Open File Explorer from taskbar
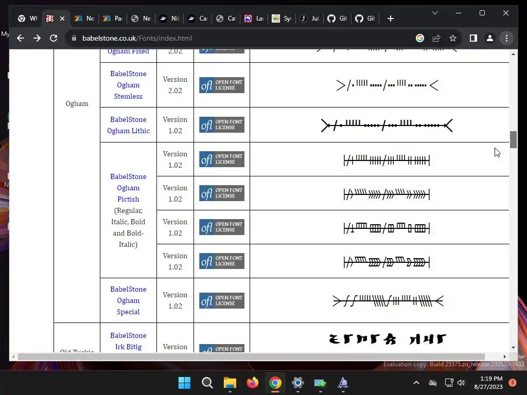Viewport: 527px width, 395px height. coord(230,383)
